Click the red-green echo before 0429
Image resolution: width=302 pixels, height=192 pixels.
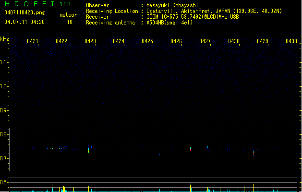coord(254,153)
